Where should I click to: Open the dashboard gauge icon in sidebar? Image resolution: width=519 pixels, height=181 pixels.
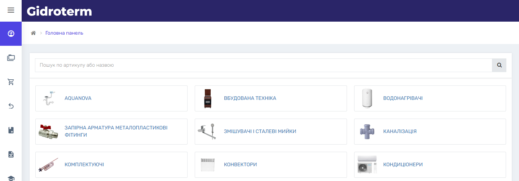point(11,34)
